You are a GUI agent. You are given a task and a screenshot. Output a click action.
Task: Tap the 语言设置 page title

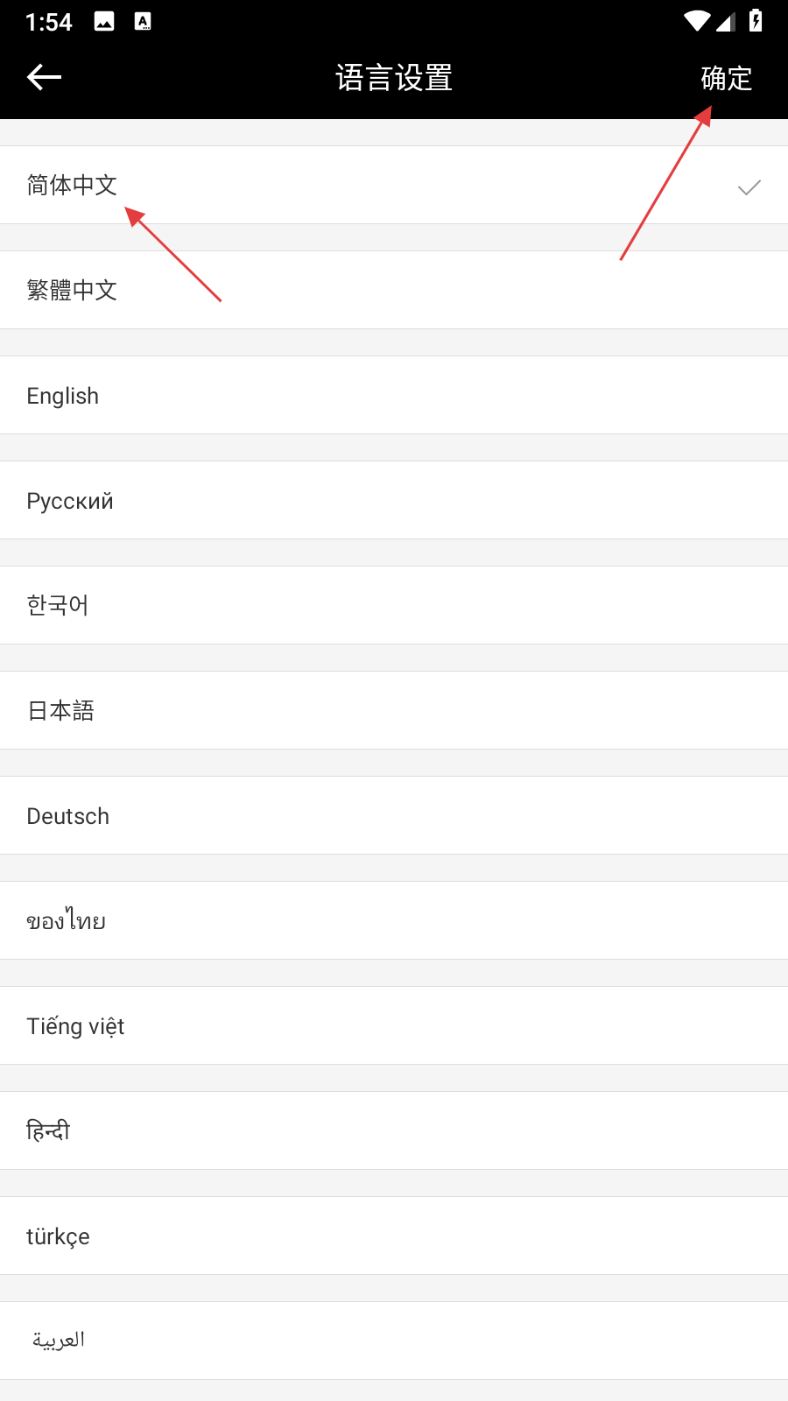pos(394,78)
